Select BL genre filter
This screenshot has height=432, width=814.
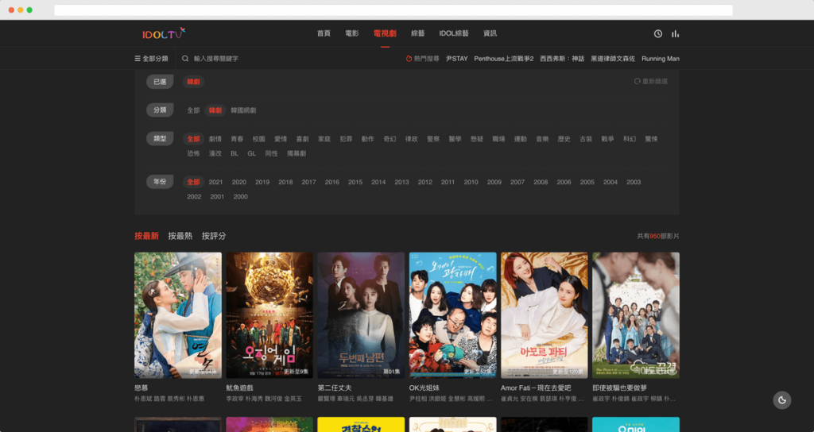click(235, 153)
